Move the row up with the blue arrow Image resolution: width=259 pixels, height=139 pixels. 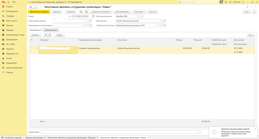pos(46,35)
